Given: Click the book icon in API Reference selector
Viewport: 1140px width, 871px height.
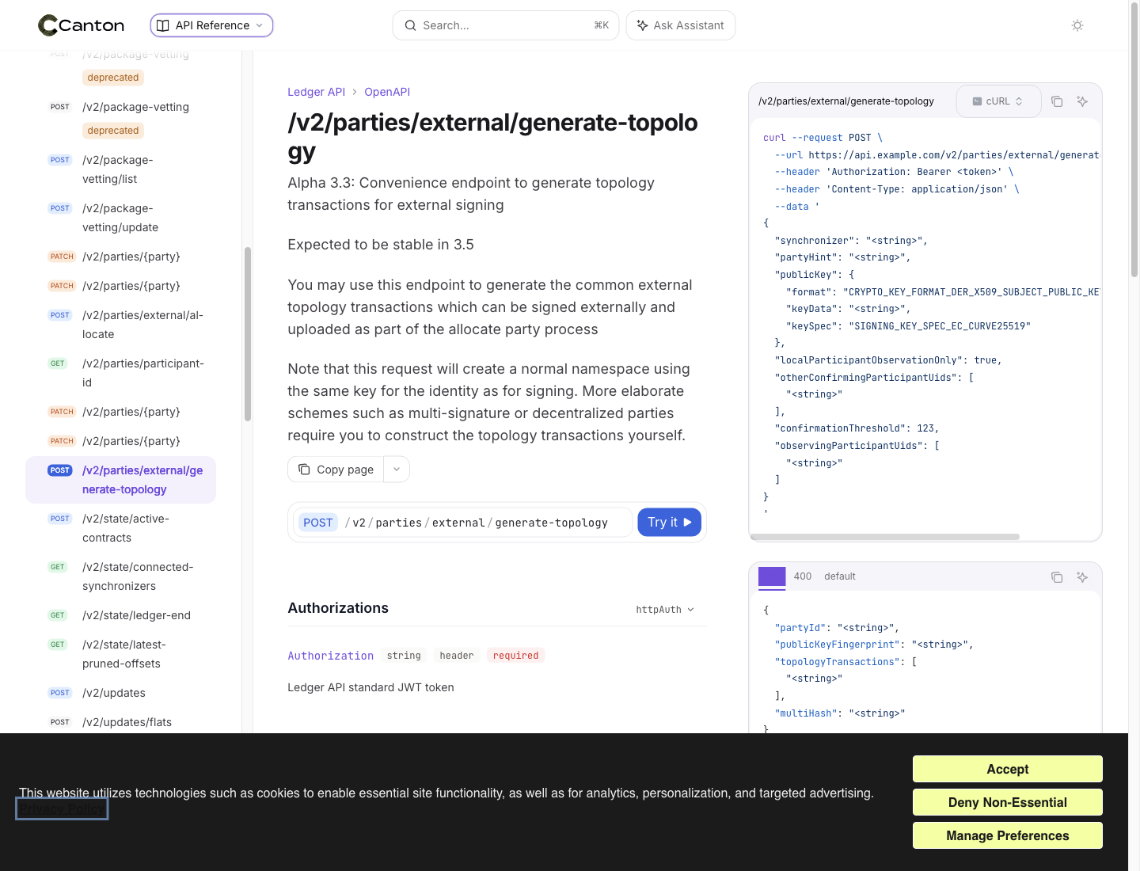Looking at the screenshot, I should (x=163, y=25).
